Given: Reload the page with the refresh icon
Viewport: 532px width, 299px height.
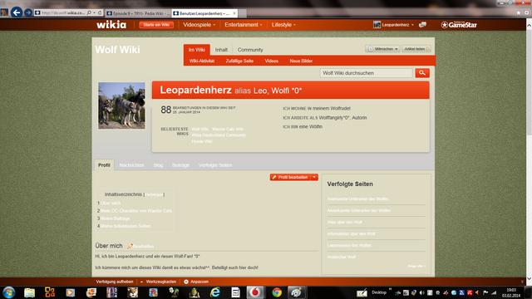Looking at the screenshot, I should click(x=100, y=13).
